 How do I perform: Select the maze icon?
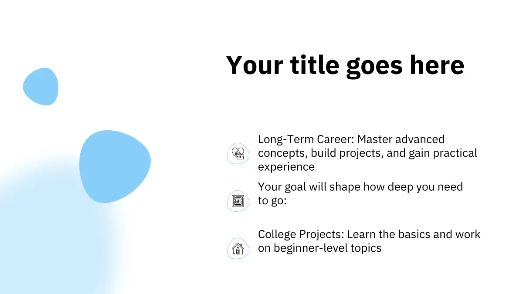pyautogui.click(x=238, y=201)
